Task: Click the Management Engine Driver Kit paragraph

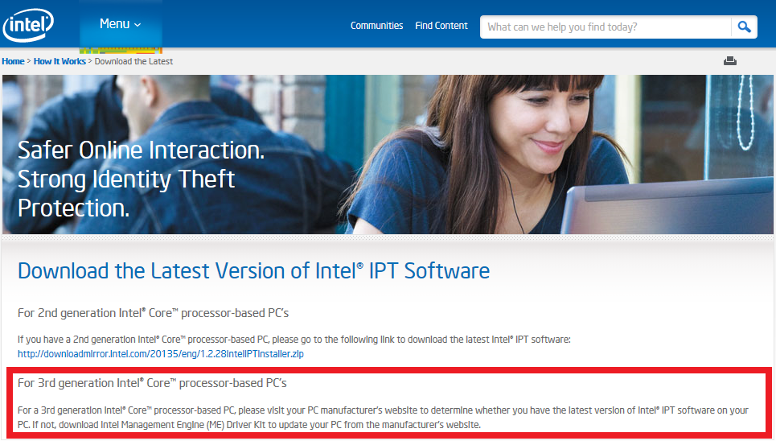Action: [383, 417]
